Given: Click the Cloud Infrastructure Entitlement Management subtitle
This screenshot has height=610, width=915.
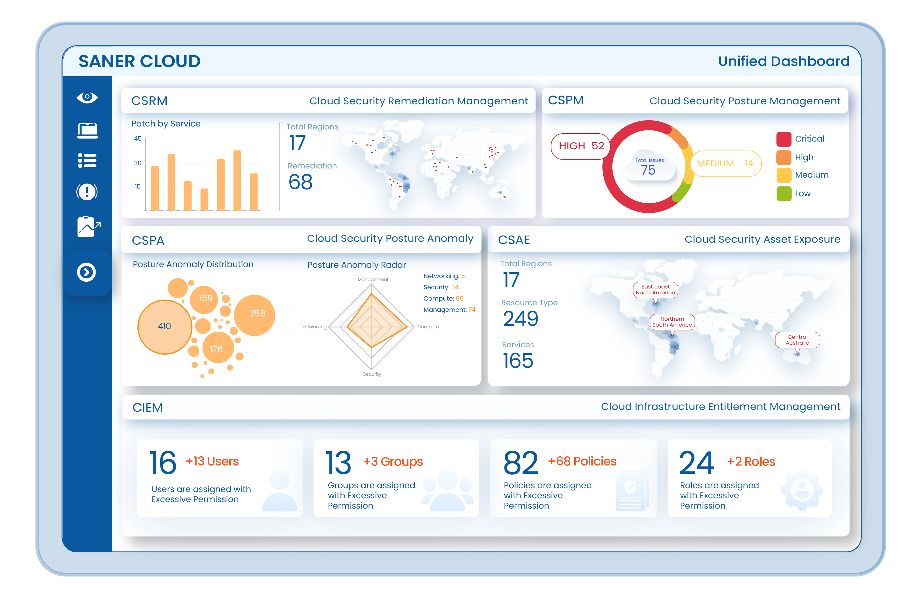Looking at the screenshot, I should point(721,407).
